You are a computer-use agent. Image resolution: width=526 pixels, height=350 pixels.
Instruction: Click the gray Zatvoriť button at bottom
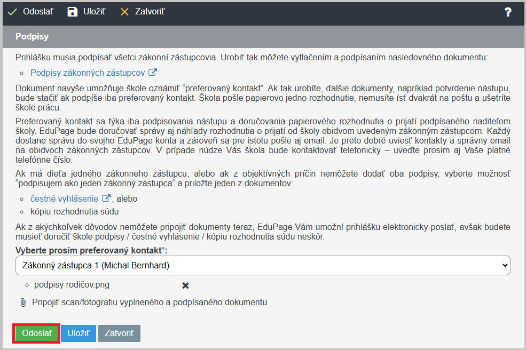119,333
